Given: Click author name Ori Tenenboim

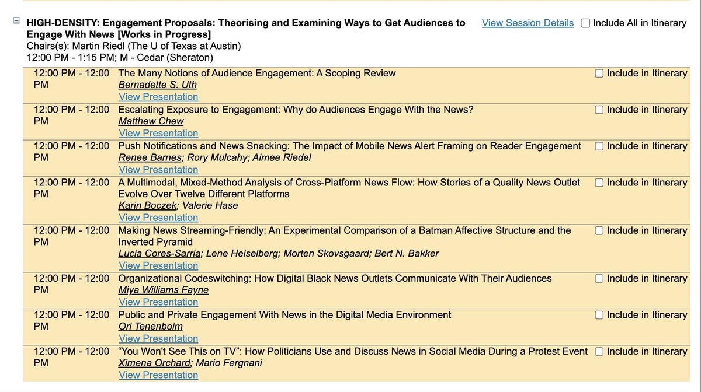Looking at the screenshot, I should coord(151,326).
